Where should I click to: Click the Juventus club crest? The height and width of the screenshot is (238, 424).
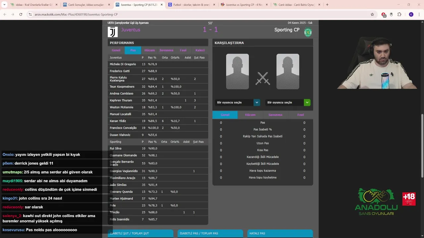[x=113, y=32]
